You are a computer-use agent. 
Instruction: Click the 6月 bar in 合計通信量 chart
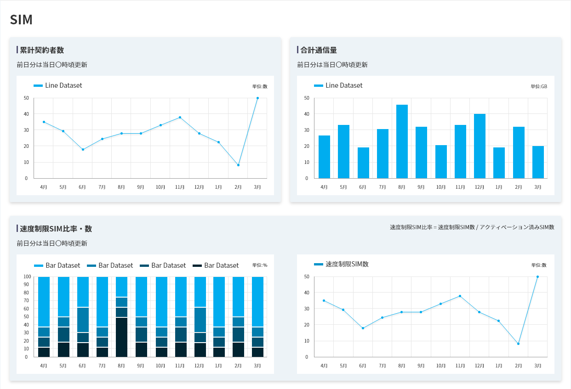tap(363, 163)
